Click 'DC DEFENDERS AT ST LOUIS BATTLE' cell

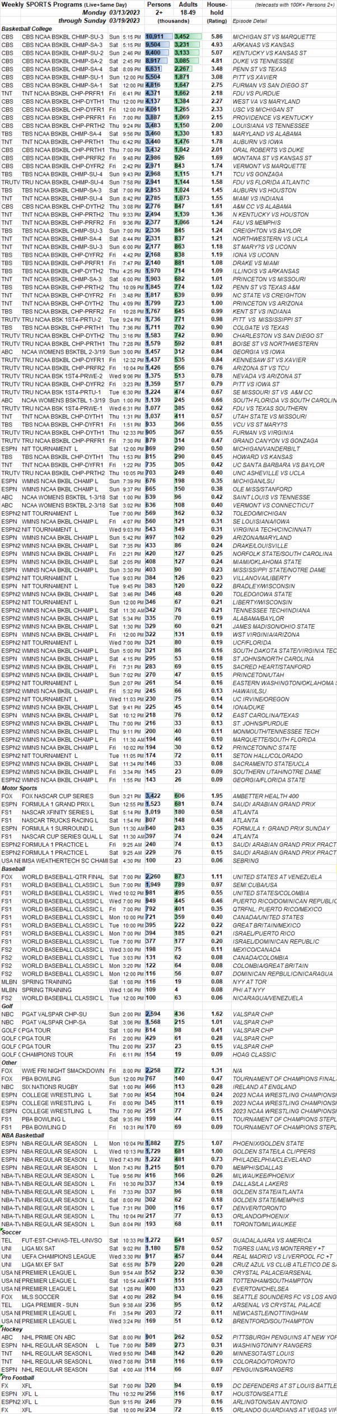click(x=284, y=1386)
